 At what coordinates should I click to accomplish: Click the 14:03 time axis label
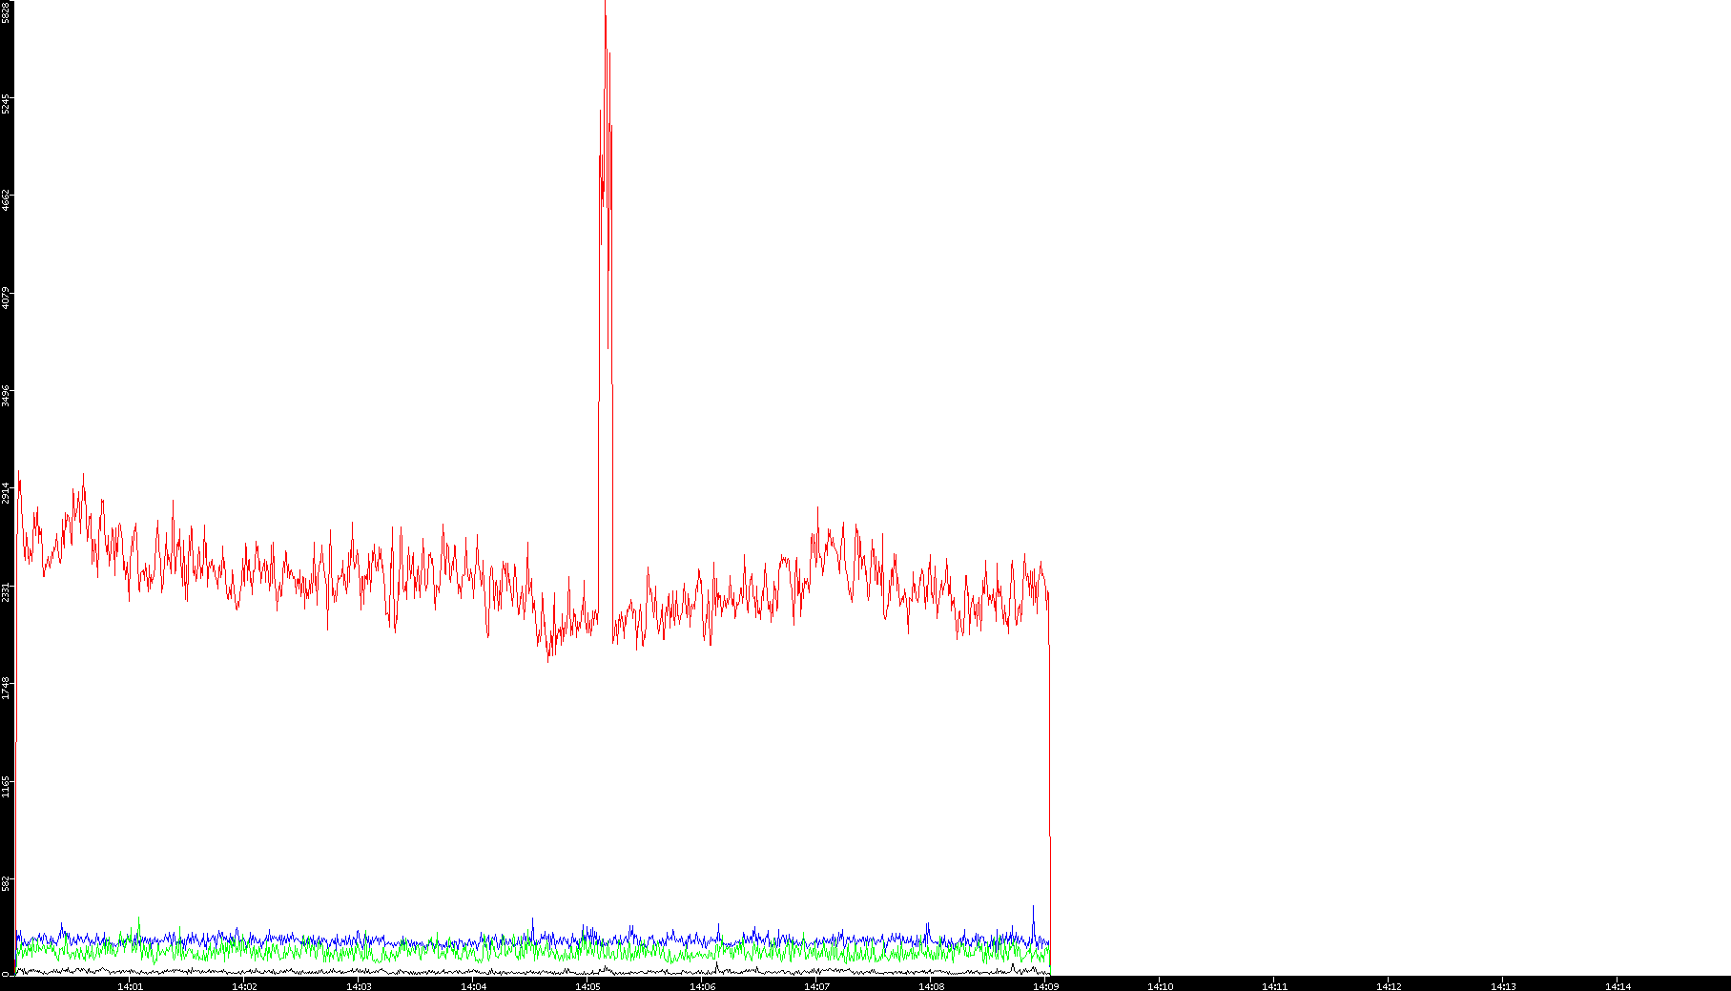pyautogui.click(x=359, y=986)
